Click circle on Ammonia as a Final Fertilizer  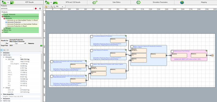point(172,51)
